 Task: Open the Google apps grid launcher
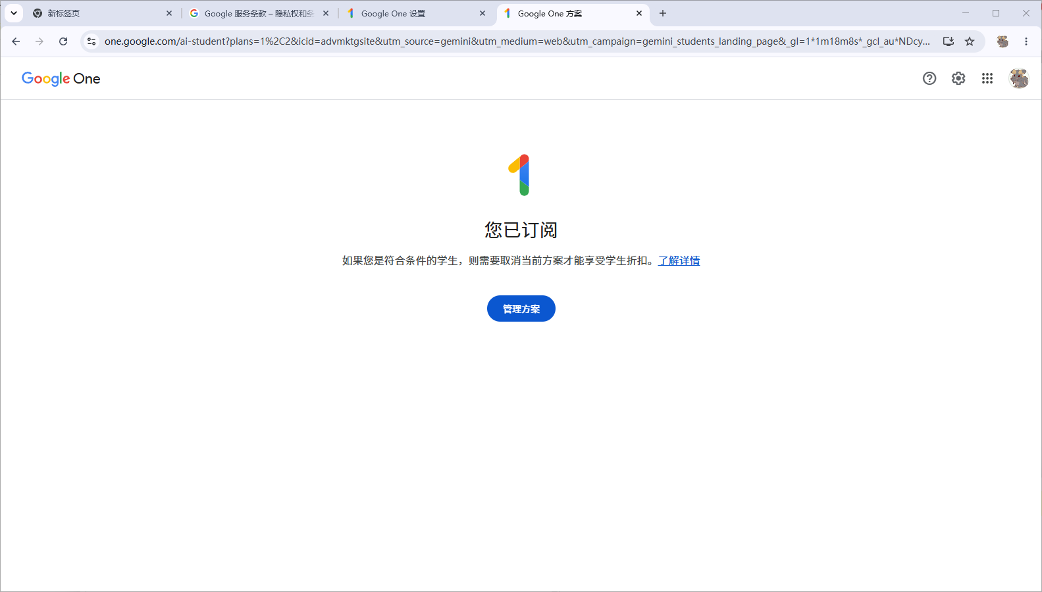coord(987,78)
